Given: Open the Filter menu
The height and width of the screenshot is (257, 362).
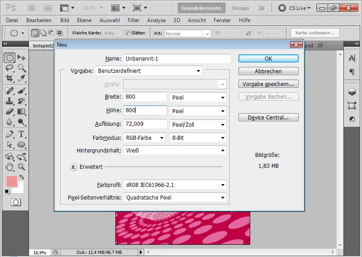Looking at the screenshot, I should point(133,20).
